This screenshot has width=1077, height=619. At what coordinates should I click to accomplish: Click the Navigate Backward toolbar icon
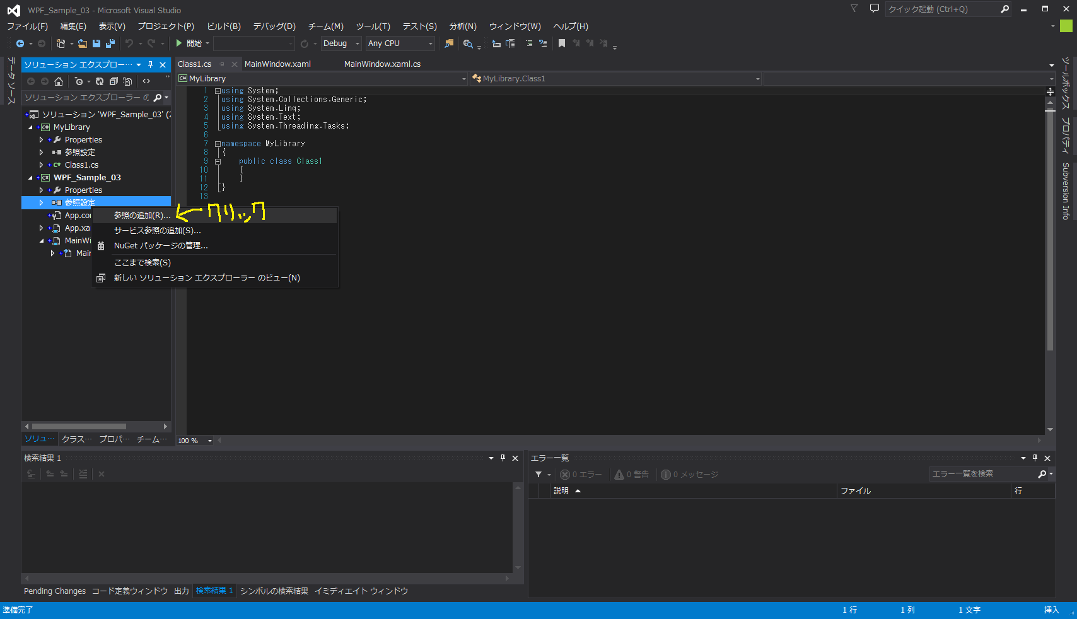[x=20, y=43]
